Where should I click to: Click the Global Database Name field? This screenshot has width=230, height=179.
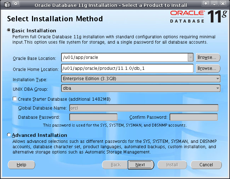point(144,108)
